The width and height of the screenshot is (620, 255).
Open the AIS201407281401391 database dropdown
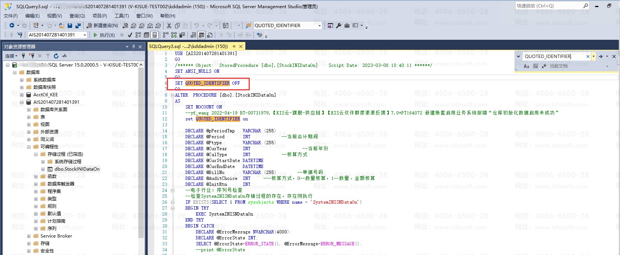point(85,35)
